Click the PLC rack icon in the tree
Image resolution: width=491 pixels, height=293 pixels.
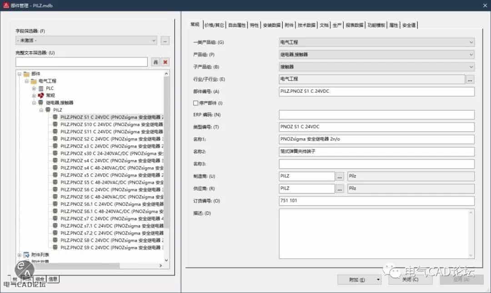(41, 89)
